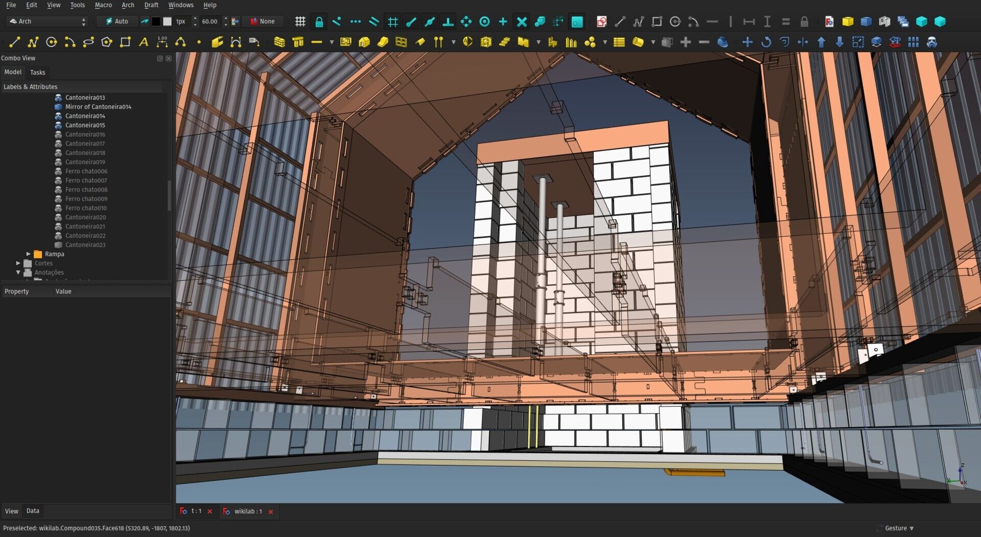The width and height of the screenshot is (981, 537).
Task: Open the Rebar tools dropdown arrow
Action: pos(331,42)
